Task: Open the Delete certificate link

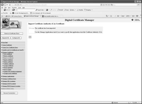Action: tap(8, 62)
